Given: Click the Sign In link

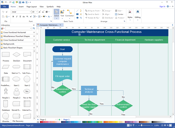Looking at the screenshot, I should [x=162, y=7].
